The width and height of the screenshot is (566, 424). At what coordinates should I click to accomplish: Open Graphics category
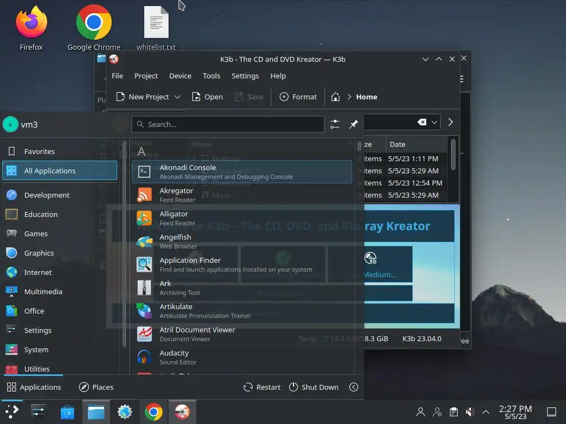coord(60,253)
